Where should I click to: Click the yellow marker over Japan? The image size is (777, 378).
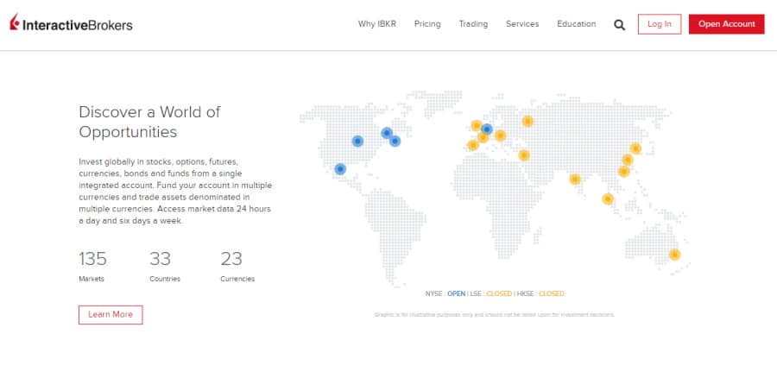point(635,148)
